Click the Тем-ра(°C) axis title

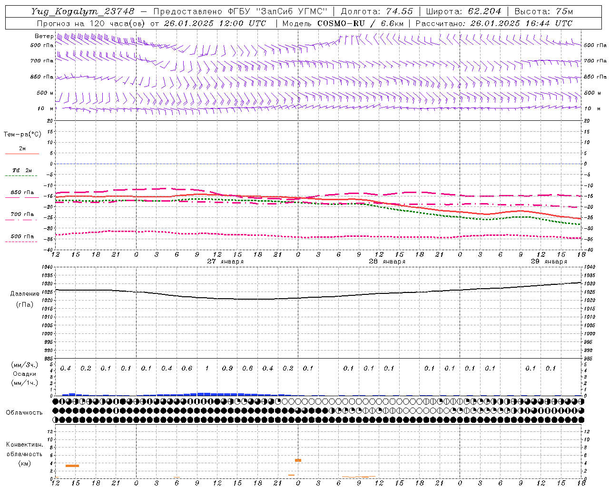click(x=22, y=135)
